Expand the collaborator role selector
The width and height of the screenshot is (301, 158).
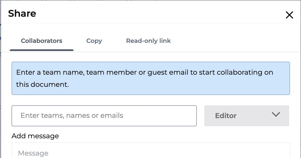click(x=246, y=116)
